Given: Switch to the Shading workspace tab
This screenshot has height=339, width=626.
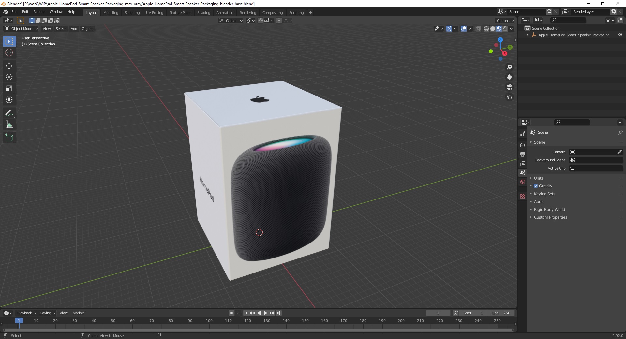Looking at the screenshot, I should pyautogui.click(x=203, y=12).
